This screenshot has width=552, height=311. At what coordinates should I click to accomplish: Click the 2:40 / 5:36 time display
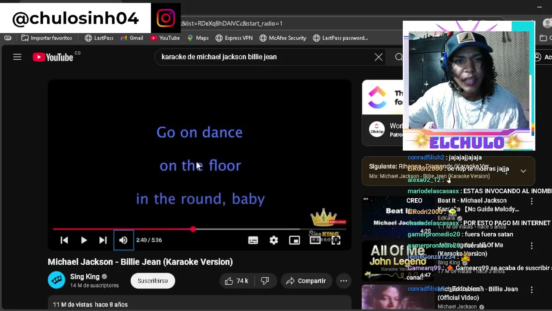click(149, 240)
